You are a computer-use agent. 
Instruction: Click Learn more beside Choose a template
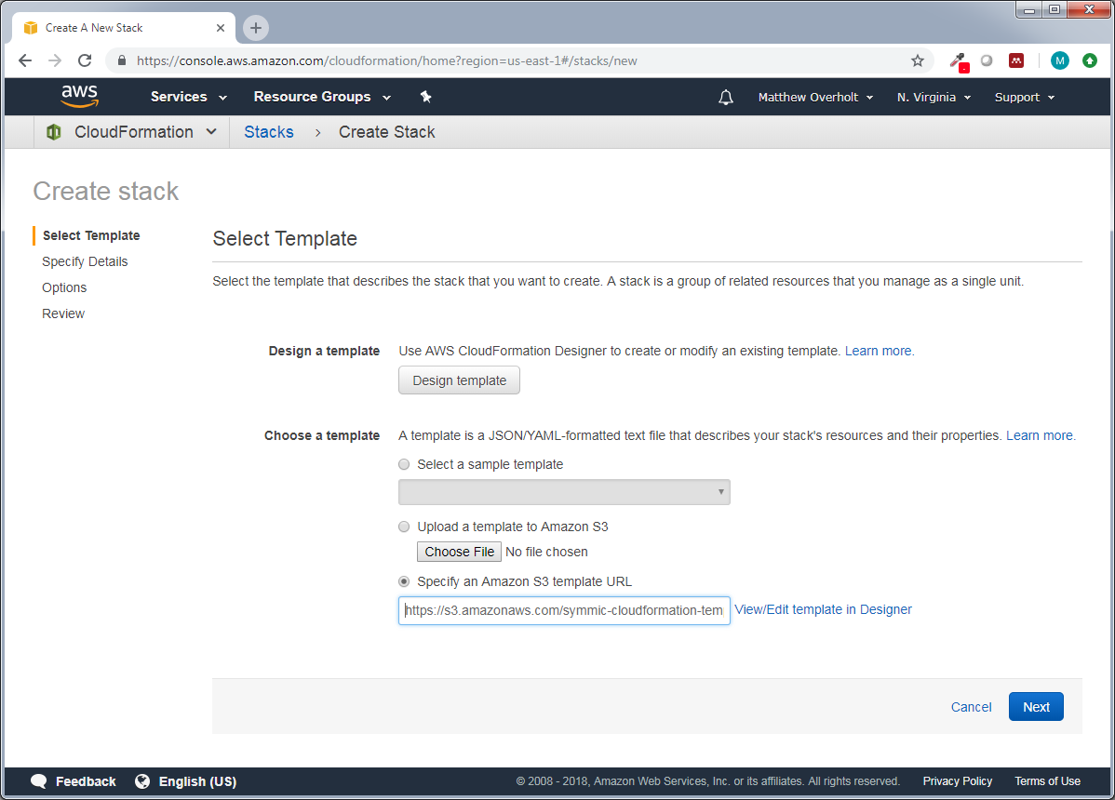click(1041, 435)
